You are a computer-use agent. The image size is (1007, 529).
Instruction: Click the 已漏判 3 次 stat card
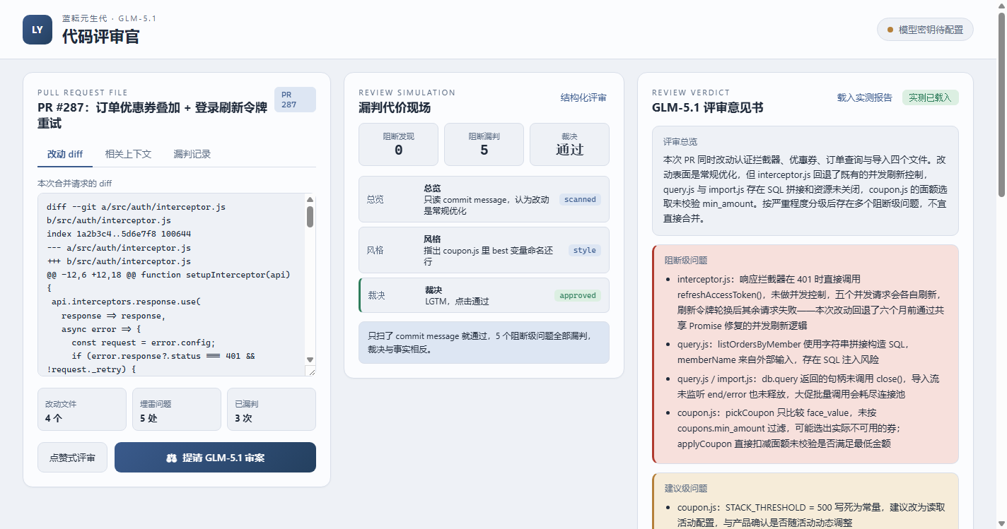(272, 409)
